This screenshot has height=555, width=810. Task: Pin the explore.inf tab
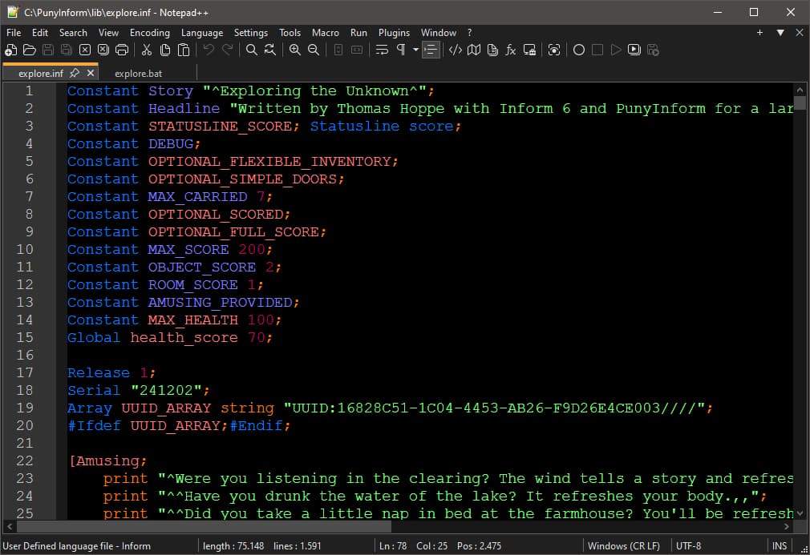click(x=75, y=73)
